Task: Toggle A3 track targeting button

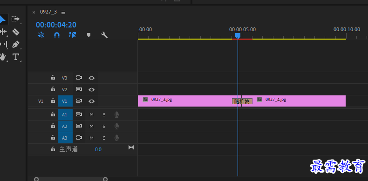Action: 65,138
